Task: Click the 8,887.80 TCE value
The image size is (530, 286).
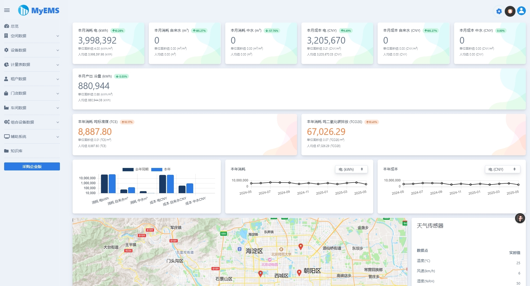Action: pos(95,132)
